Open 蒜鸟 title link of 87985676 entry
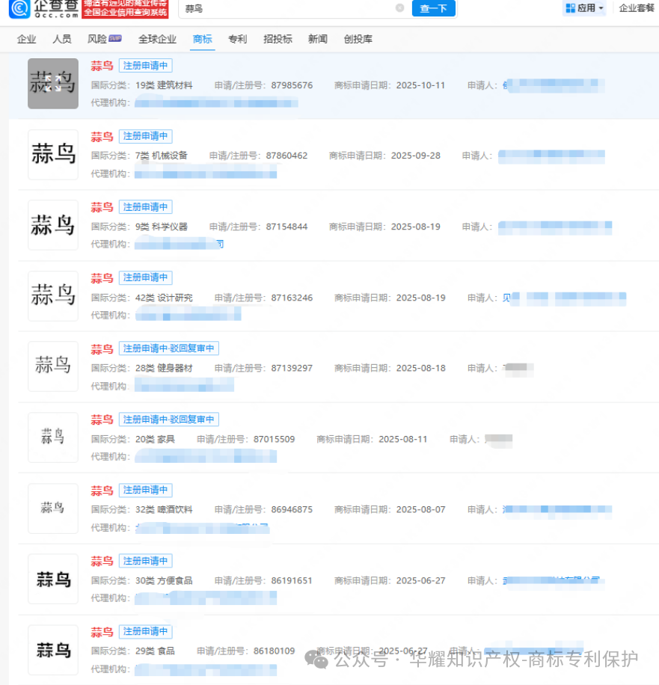Image resolution: width=659 pixels, height=685 pixels. click(102, 66)
